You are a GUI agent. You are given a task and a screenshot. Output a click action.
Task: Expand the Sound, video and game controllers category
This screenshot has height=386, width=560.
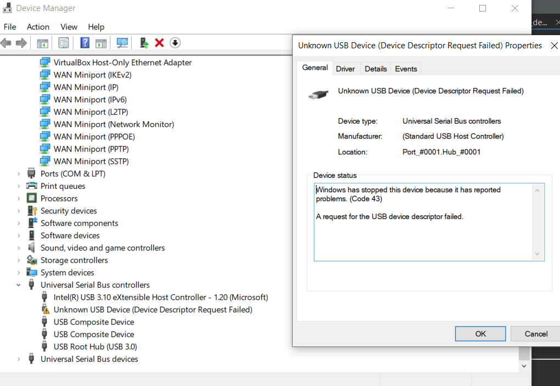tap(18, 248)
